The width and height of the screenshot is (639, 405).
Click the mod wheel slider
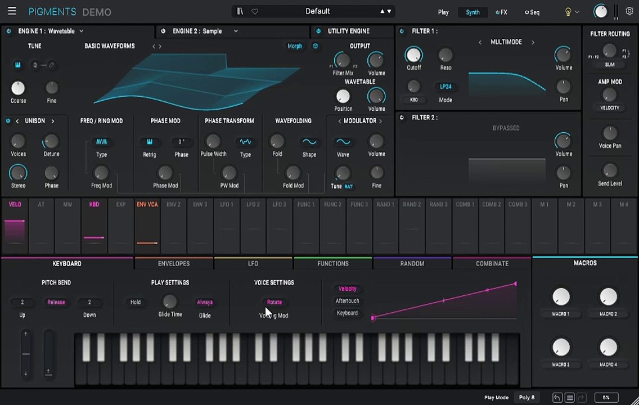click(48, 354)
